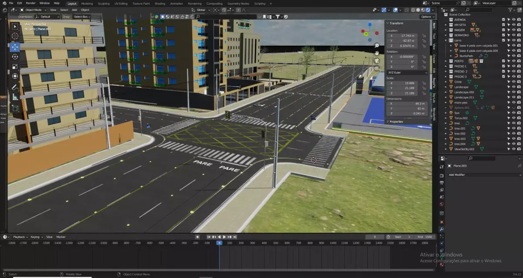Viewport: 523px width, 278px height.
Task: Click the viewport zoom magnifier gizmo
Action: coord(377,45)
